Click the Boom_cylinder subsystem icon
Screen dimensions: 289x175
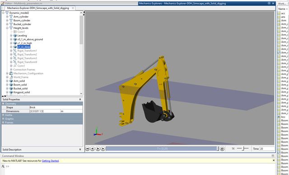(x=11, y=20)
